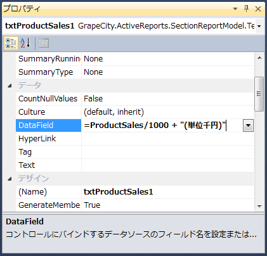The height and width of the screenshot is (256, 267).
Task: Toggle the auto-hide pin icon
Action: point(246,9)
